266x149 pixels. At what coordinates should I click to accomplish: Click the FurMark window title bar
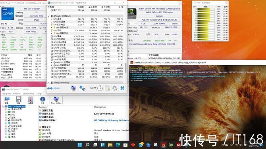(197, 62)
